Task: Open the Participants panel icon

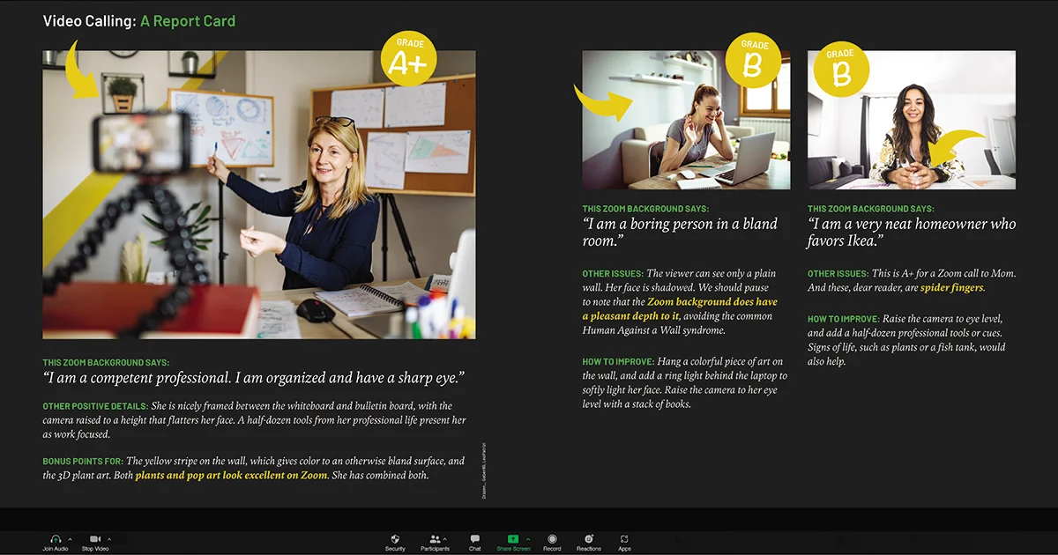Action: [435, 538]
